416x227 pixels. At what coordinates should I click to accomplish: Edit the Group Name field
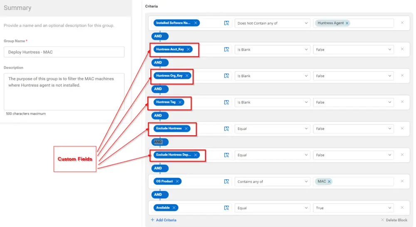point(64,52)
